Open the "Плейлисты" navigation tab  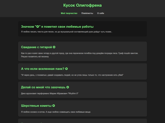(x=87, y=13)
